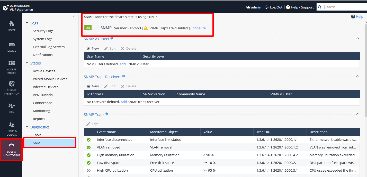367x177 pixels.
Task: Click the disabled status icon for High CPU utilization
Action: 89,171
